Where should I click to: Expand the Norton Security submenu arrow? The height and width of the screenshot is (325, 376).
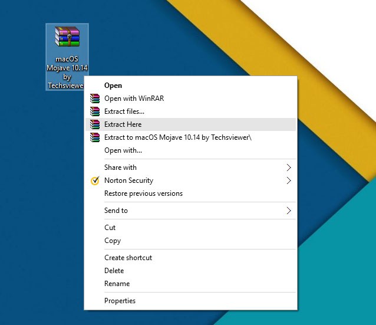click(x=289, y=180)
